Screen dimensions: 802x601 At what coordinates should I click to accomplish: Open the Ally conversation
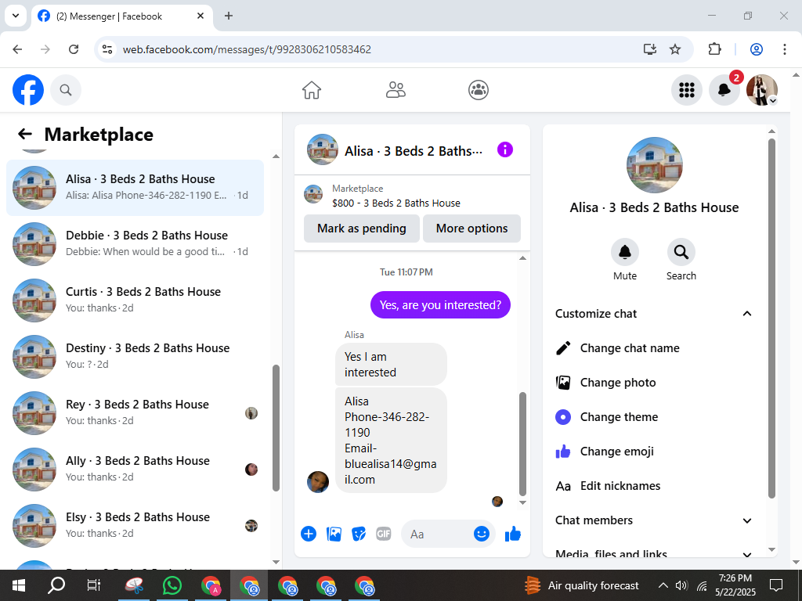pyautogui.click(x=135, y=469)
